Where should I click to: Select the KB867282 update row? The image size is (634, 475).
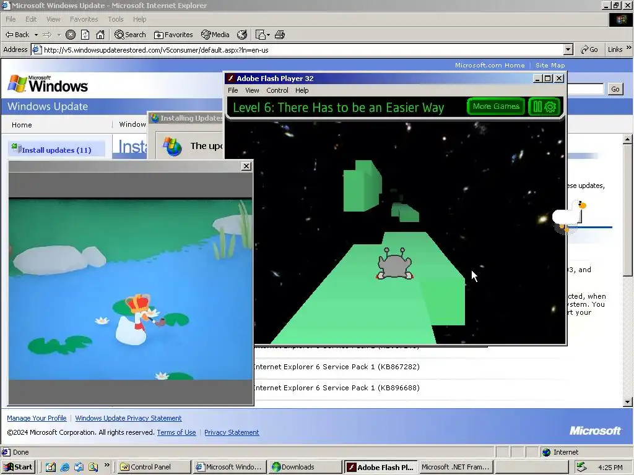coord(336,367)
